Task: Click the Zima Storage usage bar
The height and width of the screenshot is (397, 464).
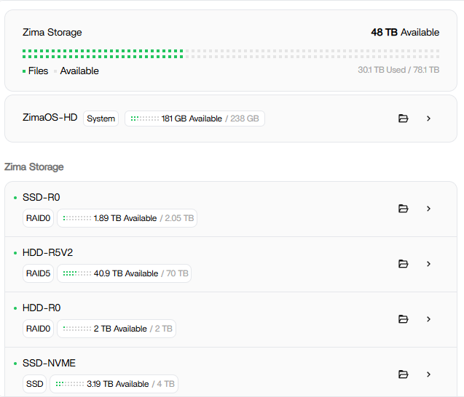Action: 231,53
